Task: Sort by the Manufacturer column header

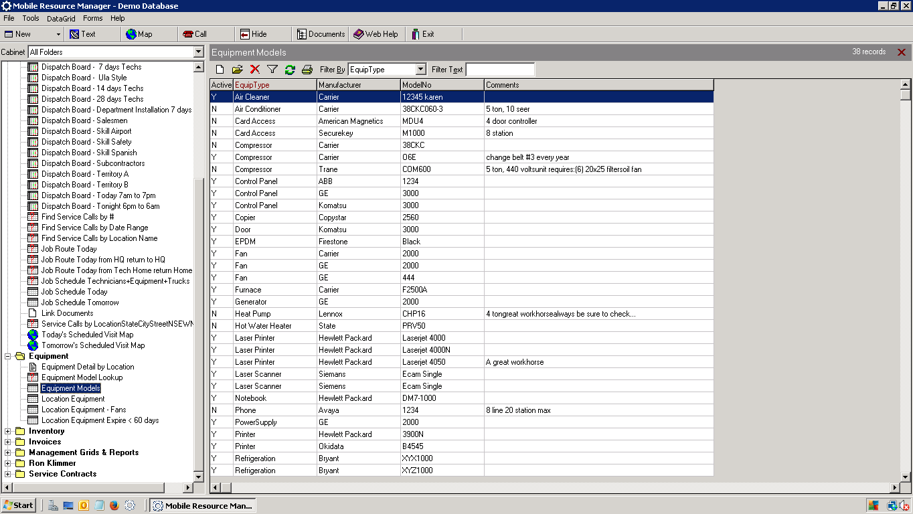Action: tap(358, 85)
